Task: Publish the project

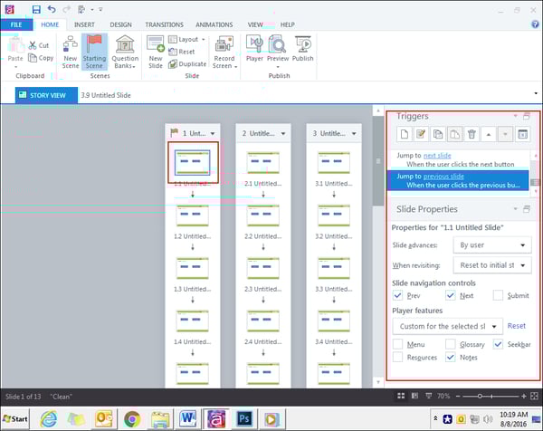Action: pyautogui.click(x=302, y=49)
